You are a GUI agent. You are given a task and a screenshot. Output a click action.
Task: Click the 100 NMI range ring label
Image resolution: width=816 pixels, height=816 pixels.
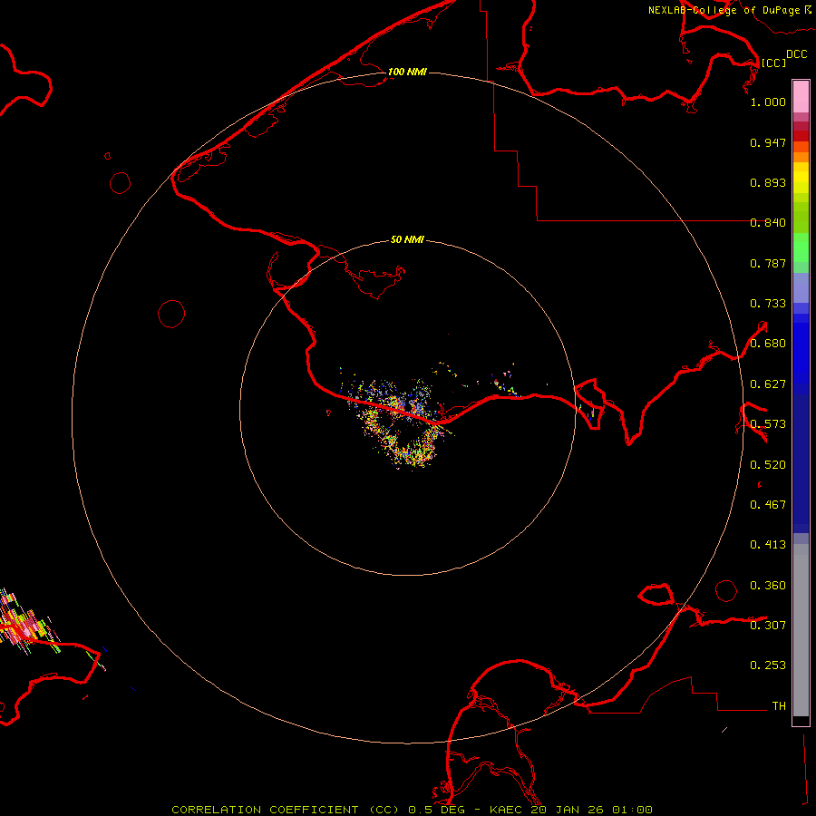[x=407, y=72]
